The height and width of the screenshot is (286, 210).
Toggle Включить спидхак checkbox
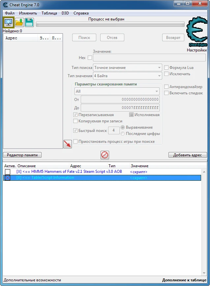[166, 93]
